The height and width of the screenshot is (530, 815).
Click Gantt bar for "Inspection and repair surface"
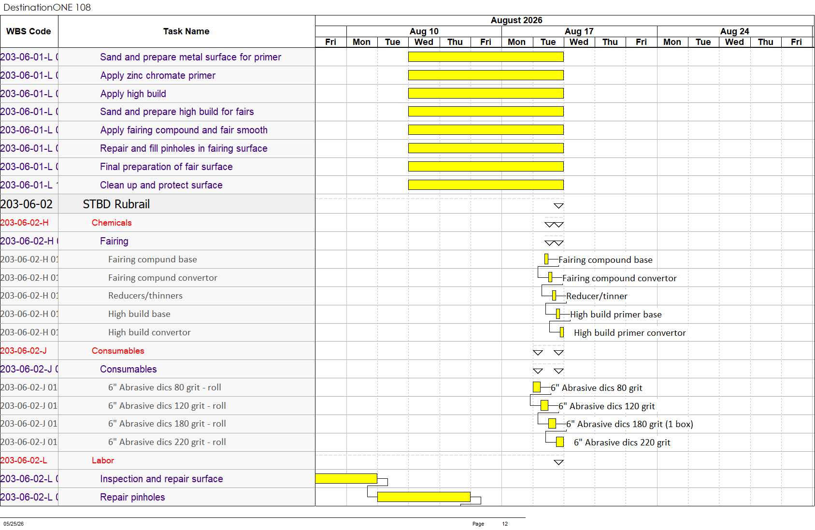(x=346, y=478)
